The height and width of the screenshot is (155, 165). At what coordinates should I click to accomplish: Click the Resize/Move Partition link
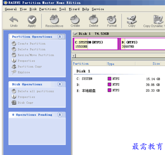[36, 55]
